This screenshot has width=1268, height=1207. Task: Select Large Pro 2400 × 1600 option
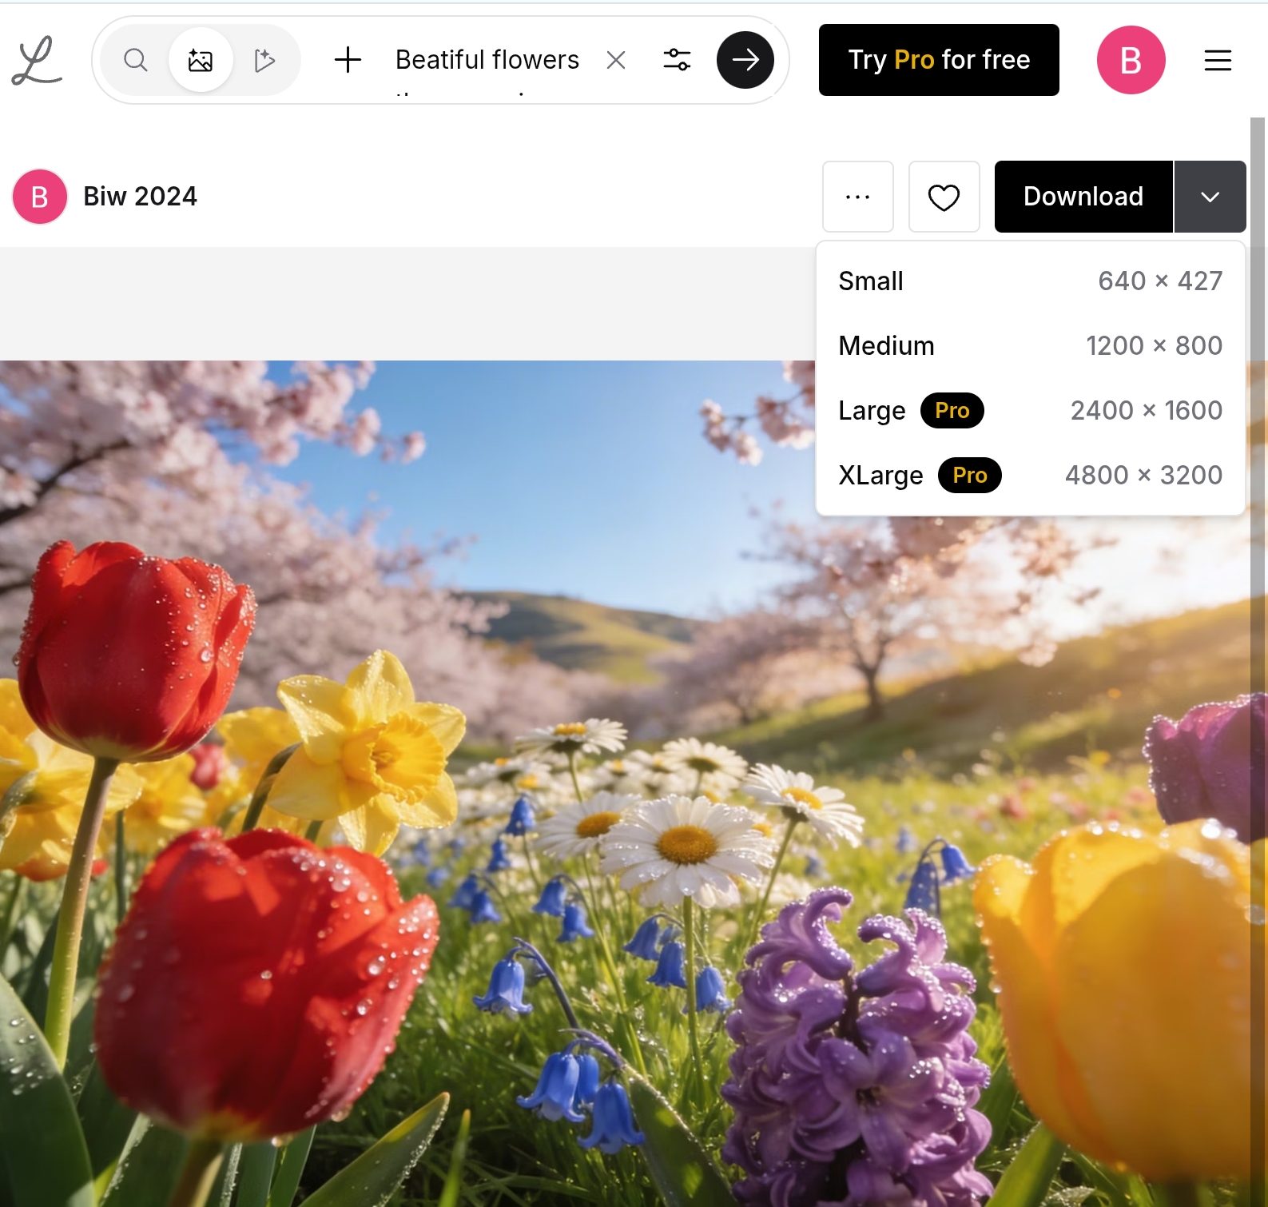1029,411
